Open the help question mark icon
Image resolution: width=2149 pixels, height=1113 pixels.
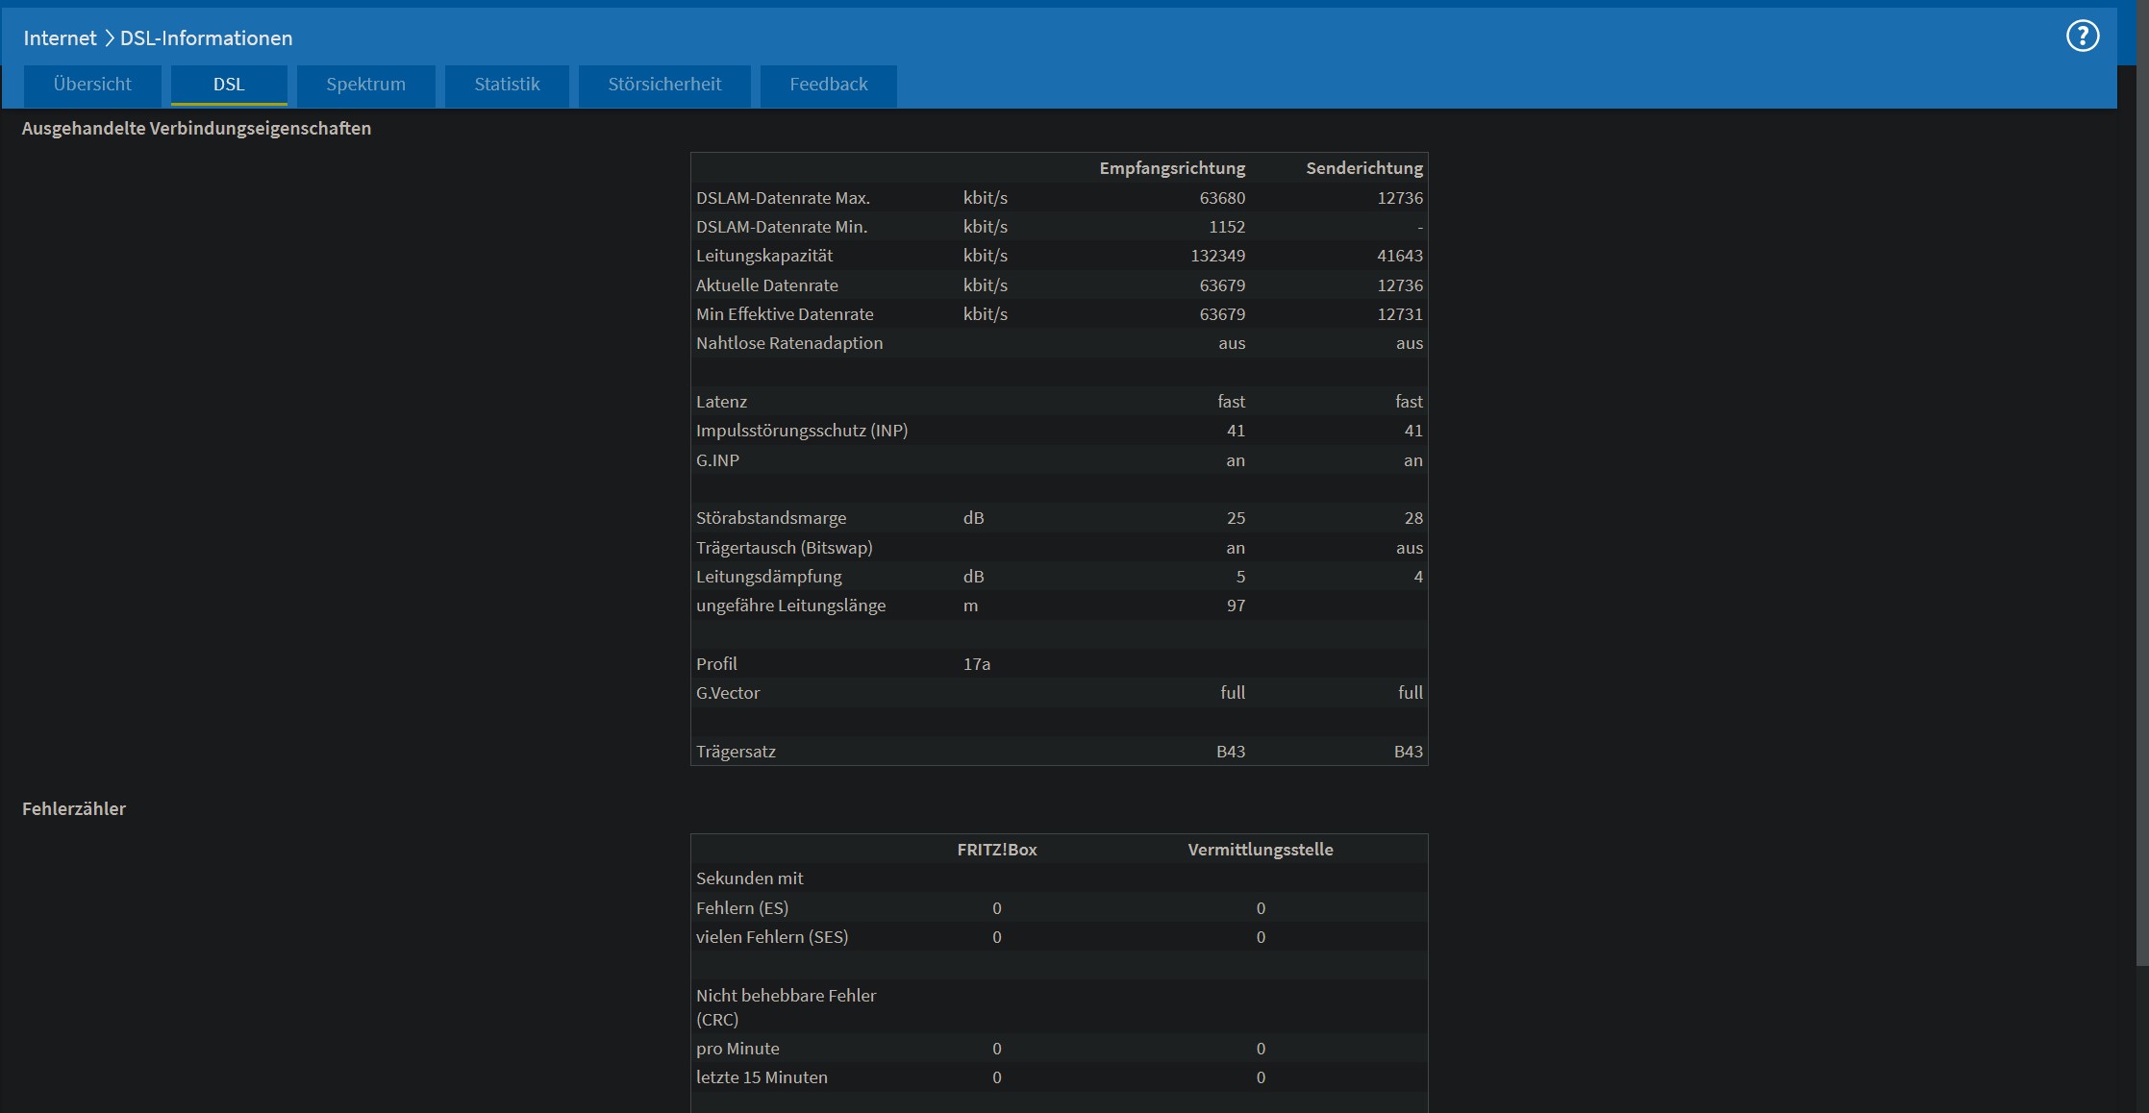[x=2082, y=37]
